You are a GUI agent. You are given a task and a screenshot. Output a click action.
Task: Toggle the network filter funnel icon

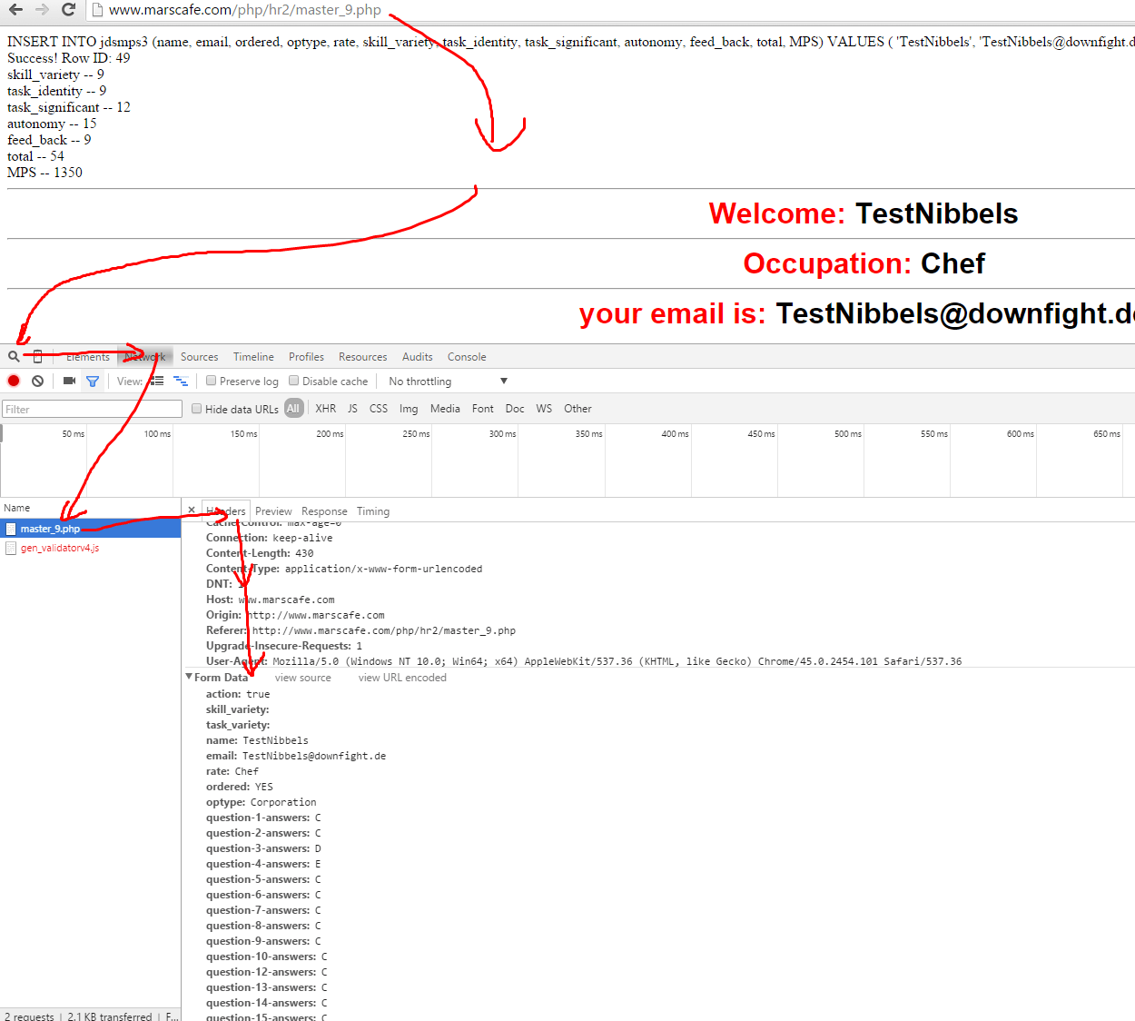[93, 381]
